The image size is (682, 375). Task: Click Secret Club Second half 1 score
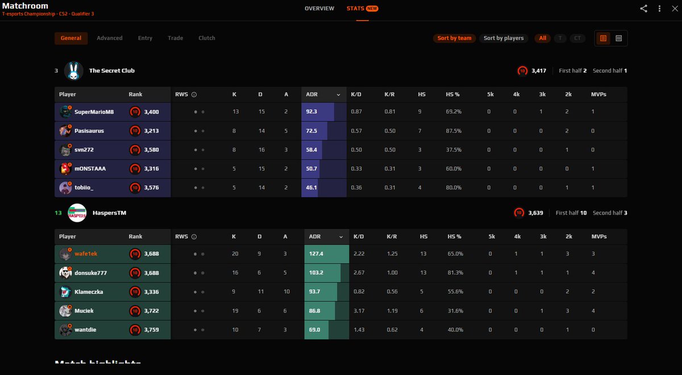[610, 71]
